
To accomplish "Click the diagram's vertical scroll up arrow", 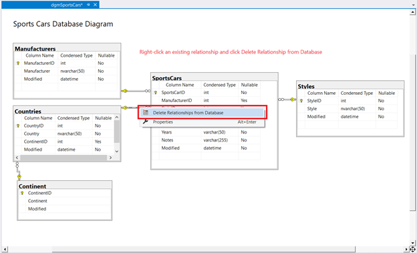I will pyautogui.click(x=412, y=13).
